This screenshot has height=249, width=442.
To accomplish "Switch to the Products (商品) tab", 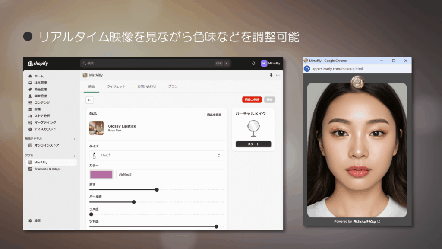I will 92,86.
